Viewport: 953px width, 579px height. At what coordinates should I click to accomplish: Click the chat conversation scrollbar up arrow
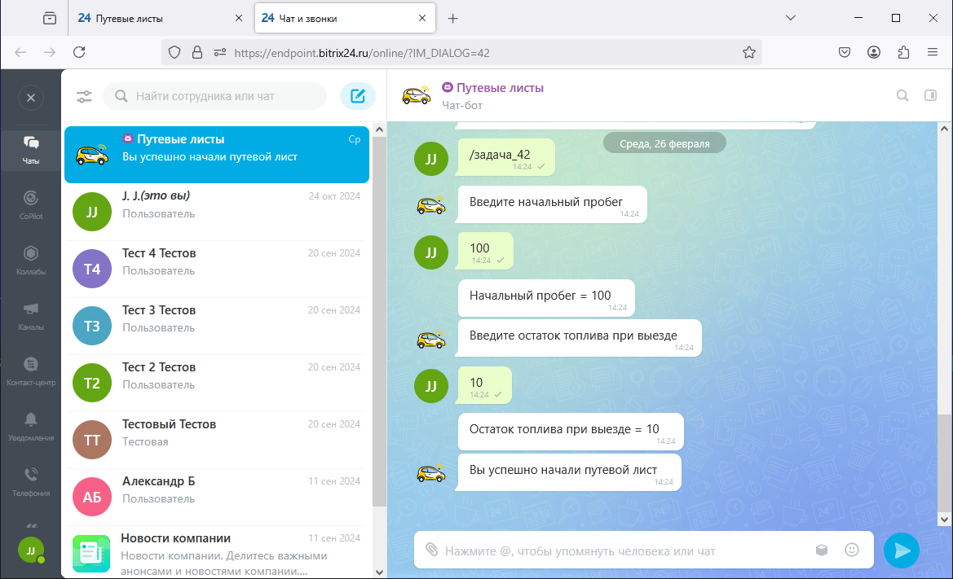click(944, 129)
